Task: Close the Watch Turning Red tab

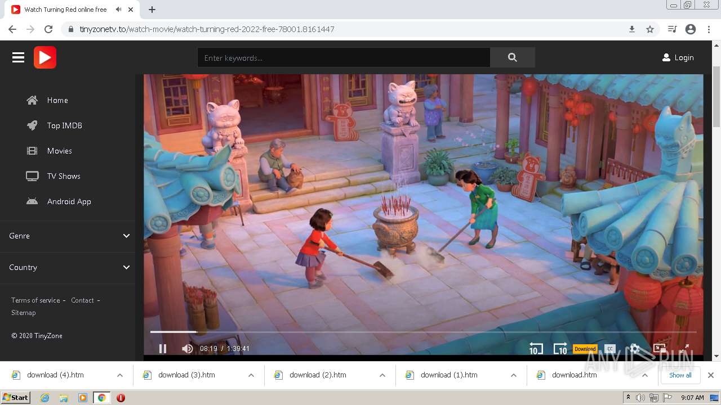Action: (131, 10)
